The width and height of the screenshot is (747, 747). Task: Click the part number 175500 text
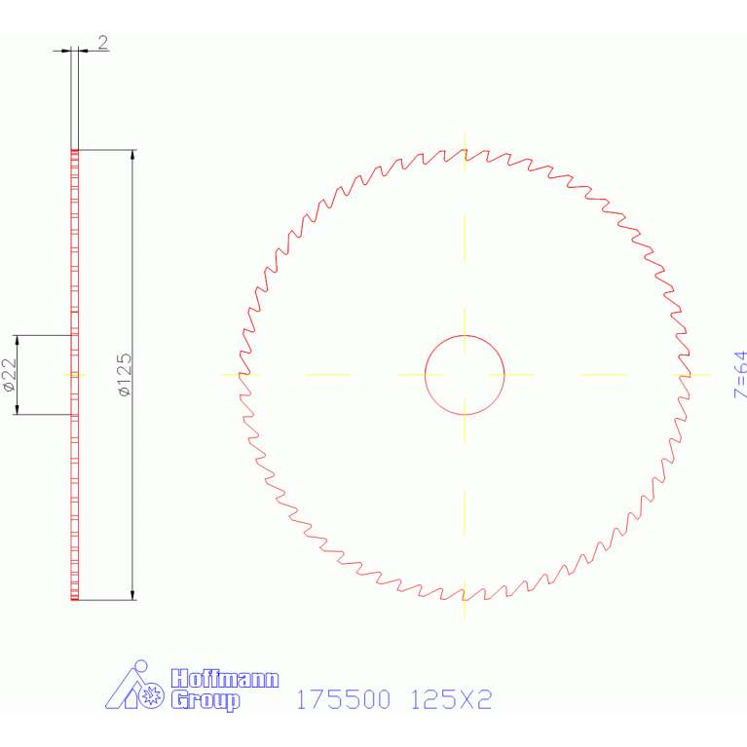344,699
